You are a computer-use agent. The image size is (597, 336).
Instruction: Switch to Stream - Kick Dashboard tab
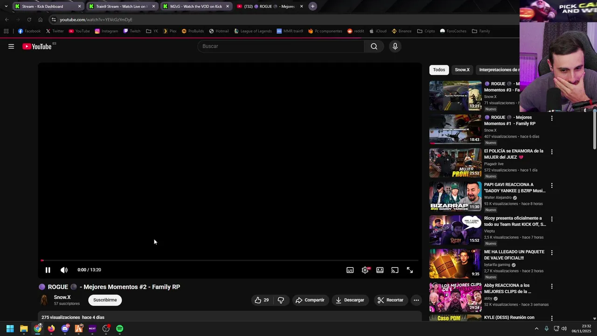pyautogui.click(x=48, y=7)
